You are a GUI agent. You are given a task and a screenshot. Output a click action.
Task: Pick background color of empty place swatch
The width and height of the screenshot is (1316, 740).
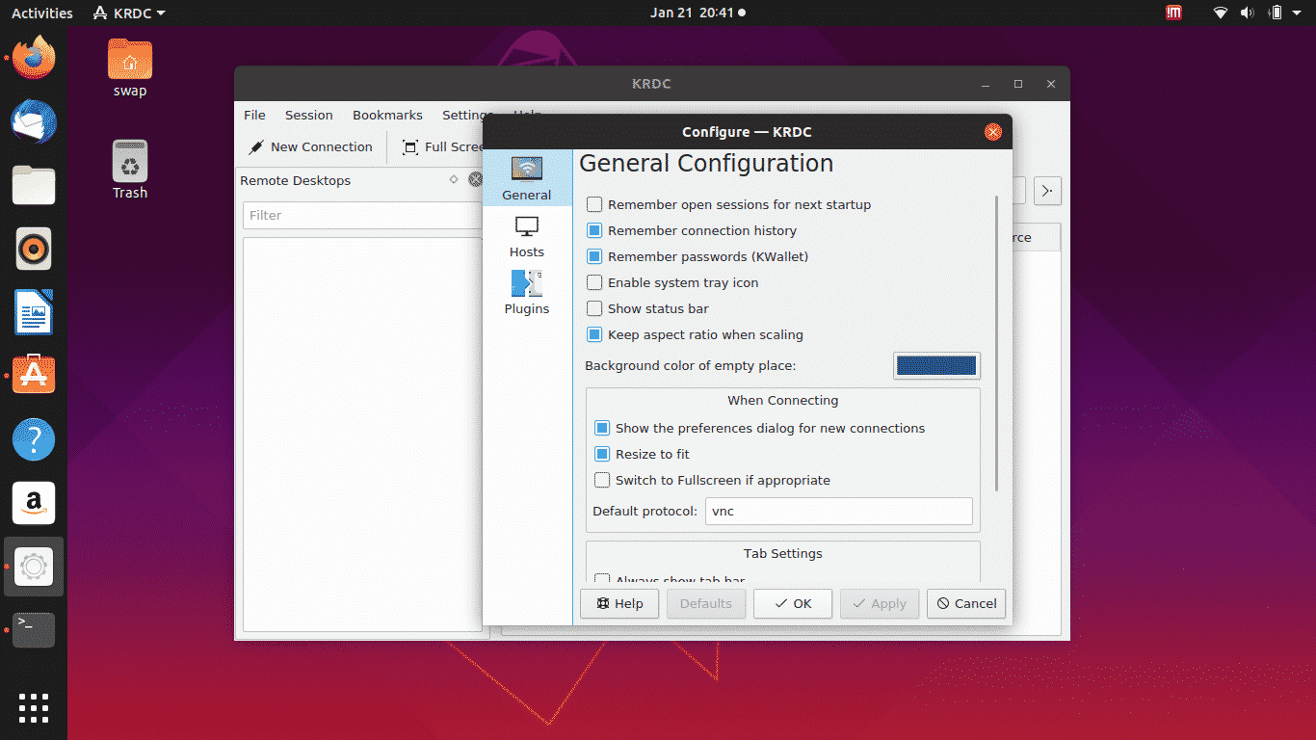[936, 365]
